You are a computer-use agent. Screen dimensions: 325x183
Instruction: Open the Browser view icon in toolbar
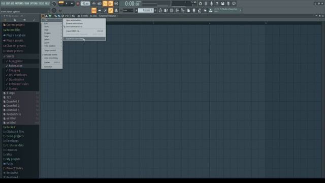(x=183, y=10)
